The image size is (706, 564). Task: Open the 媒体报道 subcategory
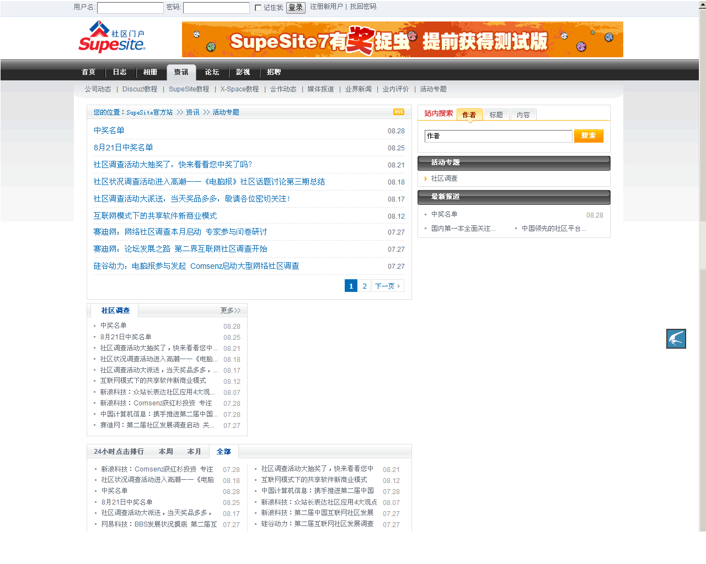click(320, 89)
